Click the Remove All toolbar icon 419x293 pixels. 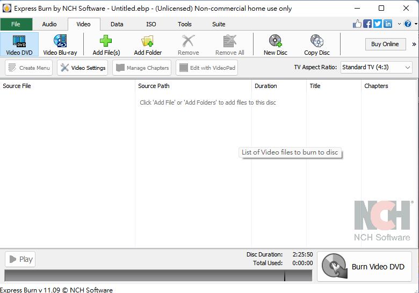click(230, 41)
